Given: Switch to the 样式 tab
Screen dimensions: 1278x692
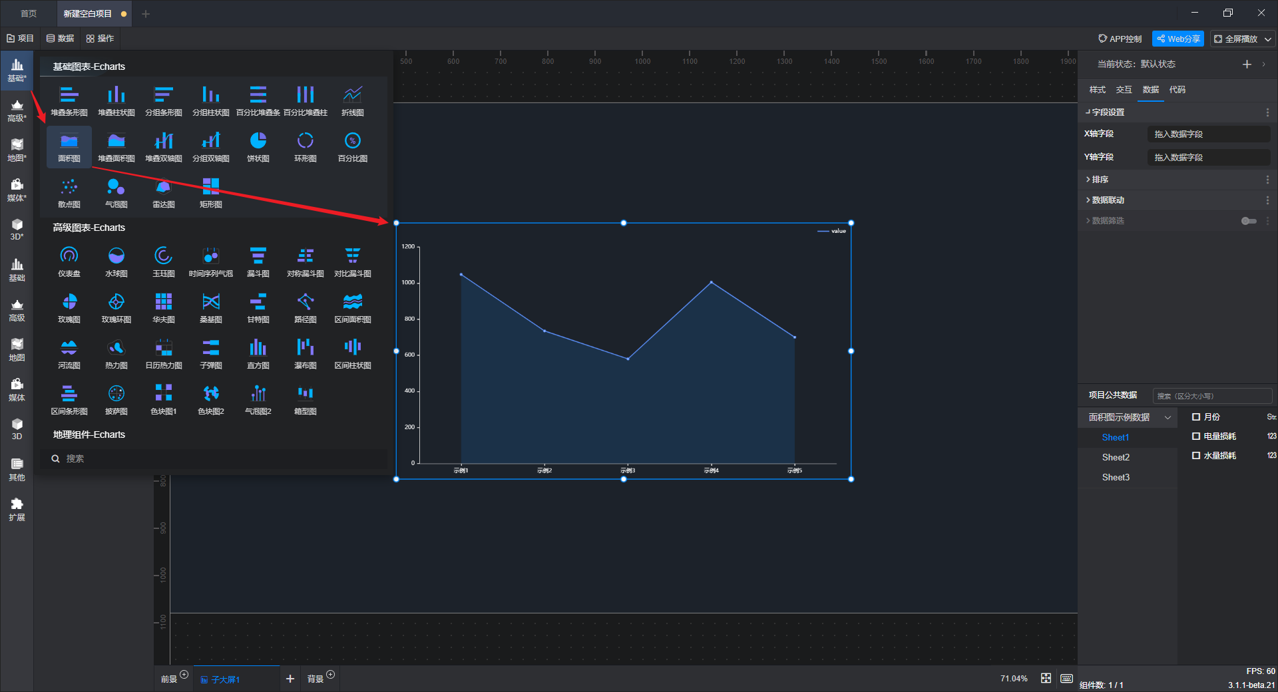Looking at the screenshot, I should click(x=1097, y=90).
